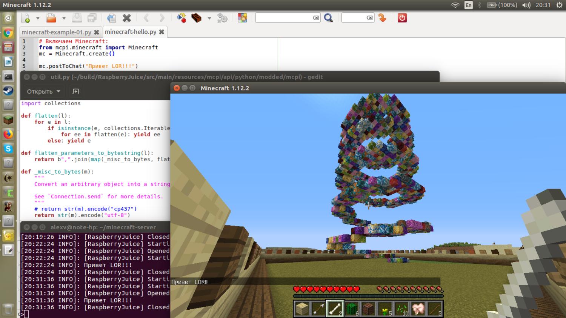Viewport: 566px width, 318px height.
Task: Create a new file in Geany toolbar
Action: point(26,18)
